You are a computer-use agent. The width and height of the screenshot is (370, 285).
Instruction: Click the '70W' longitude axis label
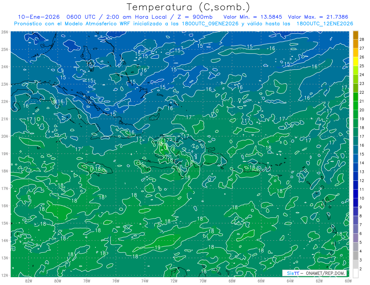point(203,281)
